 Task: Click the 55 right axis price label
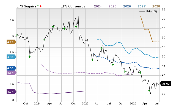click(164, 47)
